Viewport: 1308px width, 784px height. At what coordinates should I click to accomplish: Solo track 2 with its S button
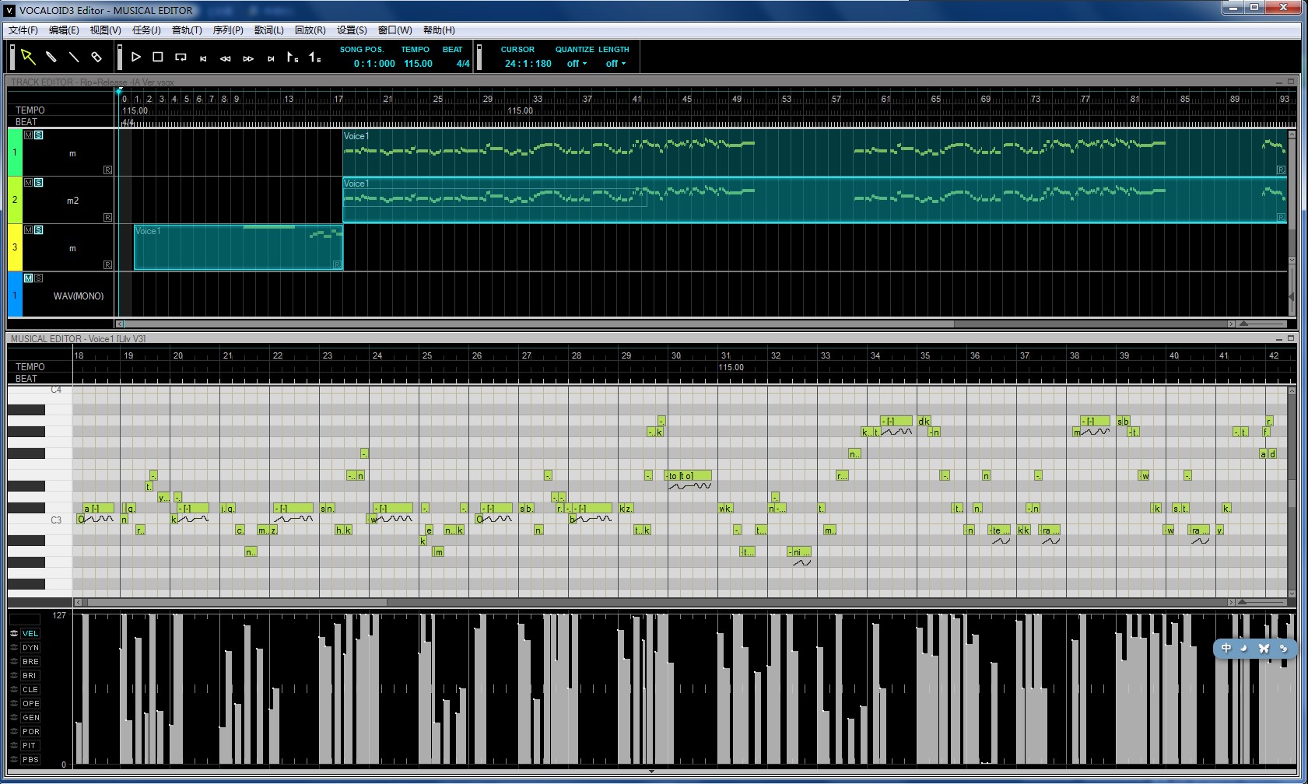click(39, 183)
